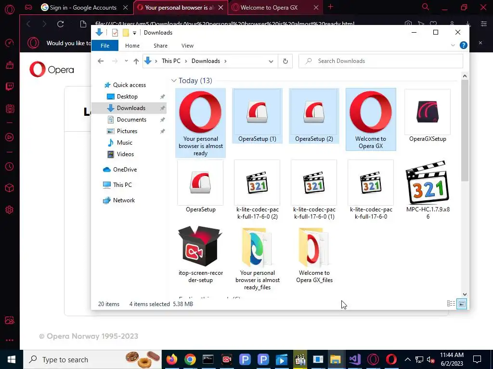Open the Windows Start menu
Viewport: 493px width, 369px height.
pyautogui.click(x=12, y=359)
